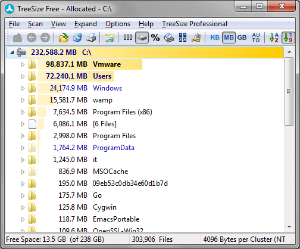The image size is (300, 249).
Task: Click the Back arrow toolbar icon
Action: point(32,38)
